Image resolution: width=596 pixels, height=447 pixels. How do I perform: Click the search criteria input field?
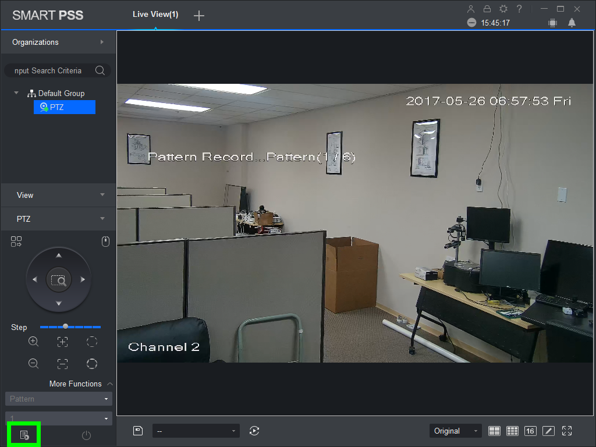point(53,70)
